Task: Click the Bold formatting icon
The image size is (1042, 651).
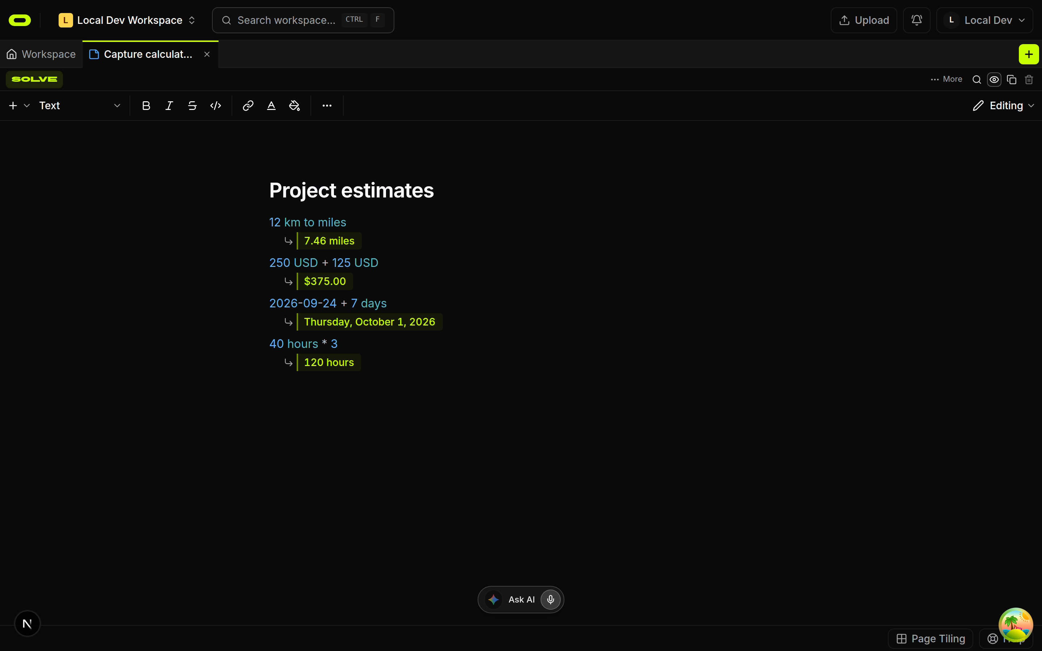Action: (x=146, y=106)
